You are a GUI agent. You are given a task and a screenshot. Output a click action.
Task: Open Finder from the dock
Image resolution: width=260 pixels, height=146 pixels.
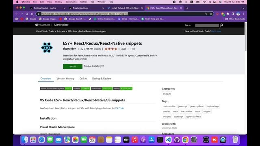[x=25, y=140]
